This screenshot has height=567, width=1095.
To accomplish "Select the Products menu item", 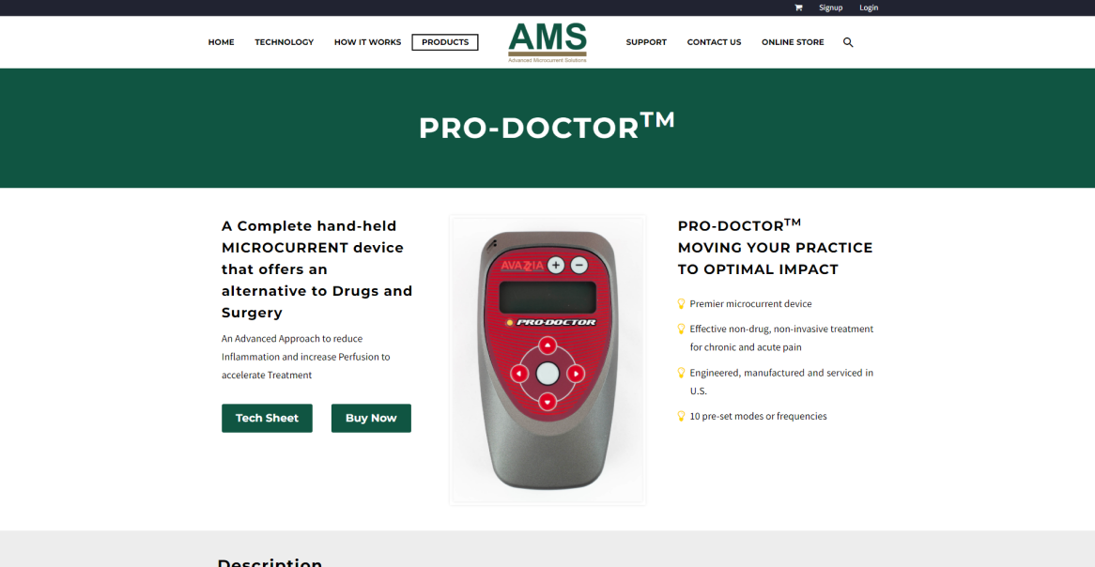I will (445, 42).
